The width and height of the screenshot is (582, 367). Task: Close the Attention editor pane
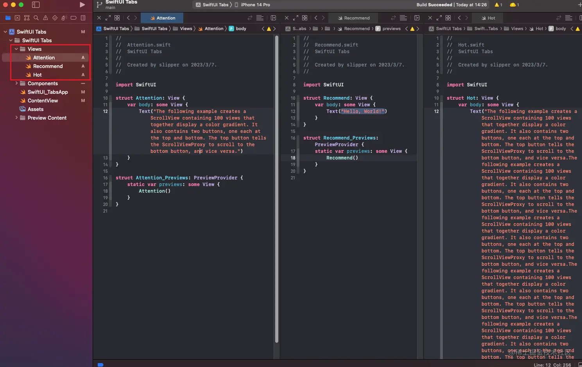pyautogui.click(x=99, y=18)
